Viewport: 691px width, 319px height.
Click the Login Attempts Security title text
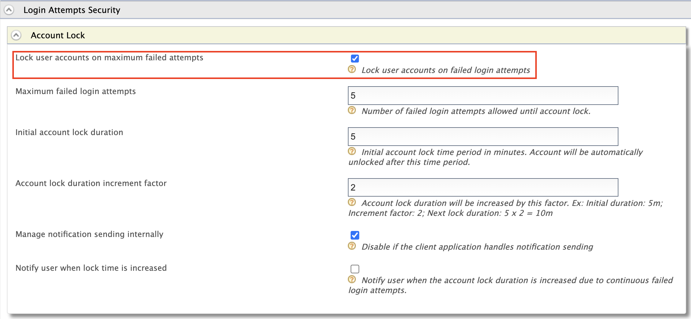pos(72,9)
